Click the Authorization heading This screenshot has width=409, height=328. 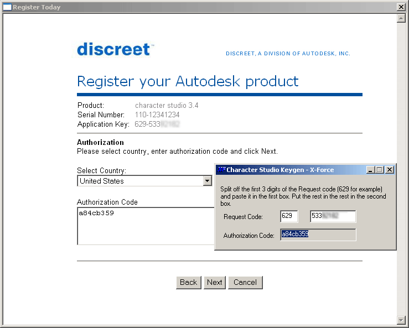coord(100,142)
